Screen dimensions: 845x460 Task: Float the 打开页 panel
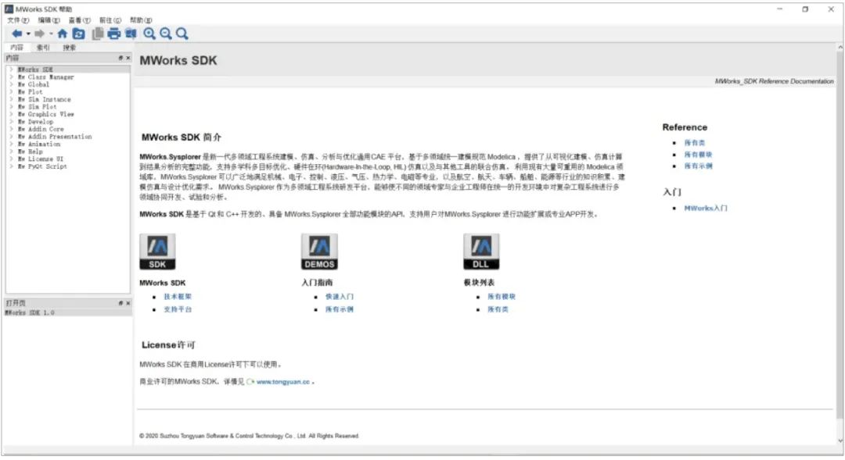pos(120,304)
